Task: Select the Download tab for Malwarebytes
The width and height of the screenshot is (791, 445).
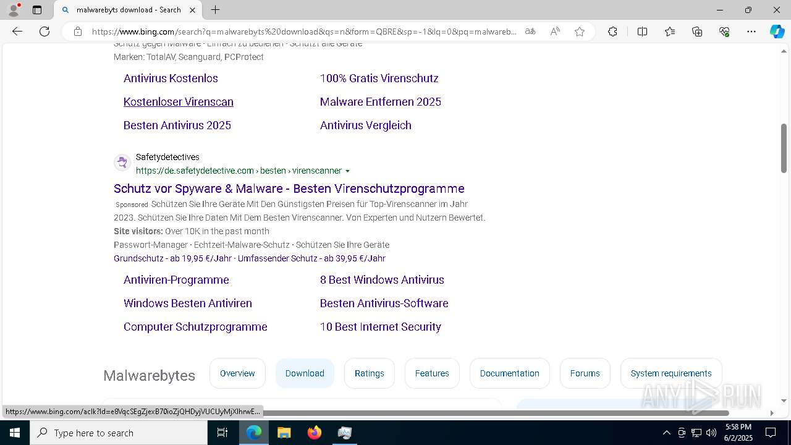Action: click(x=305, y=373)
